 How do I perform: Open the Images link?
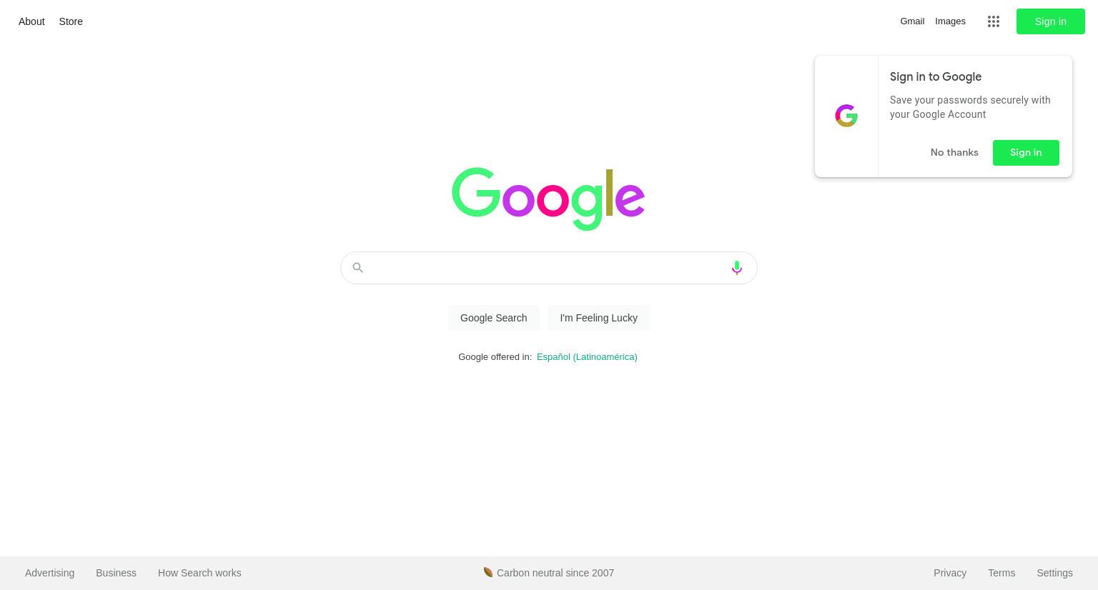pyautogui.click(x=950, y=21)
